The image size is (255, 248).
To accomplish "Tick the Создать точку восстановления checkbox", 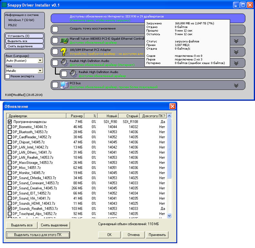I will point(55,29).
